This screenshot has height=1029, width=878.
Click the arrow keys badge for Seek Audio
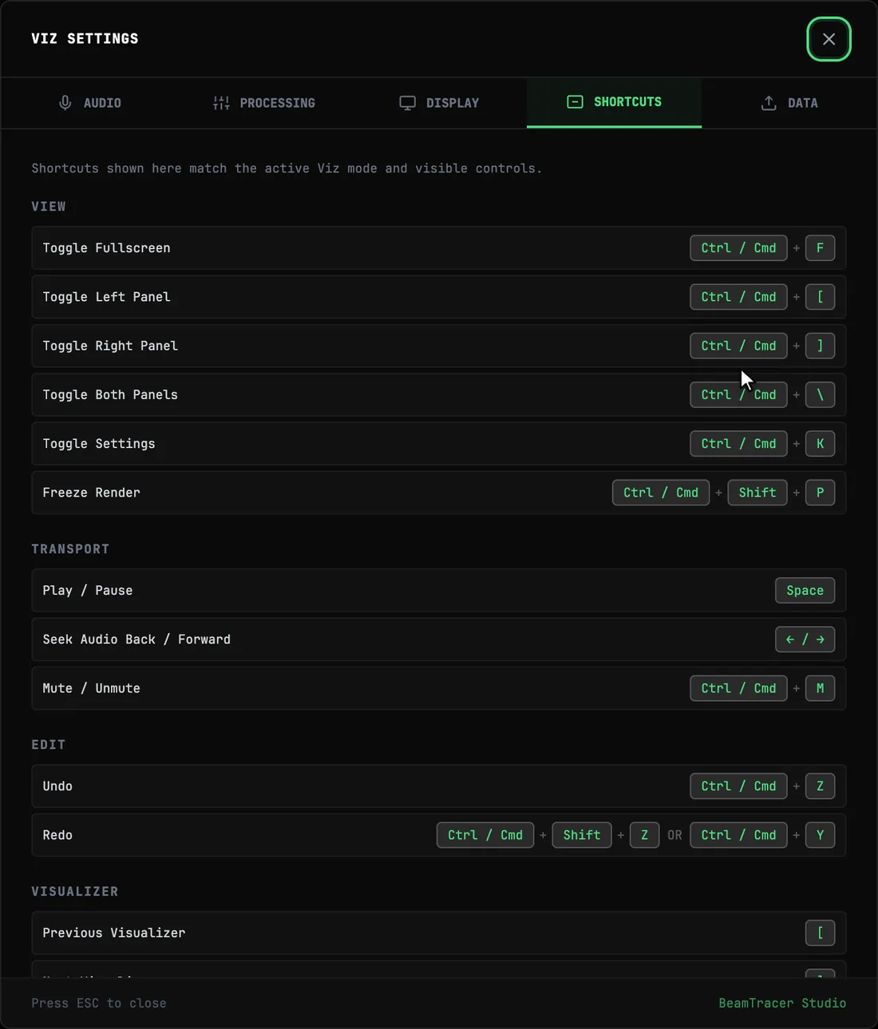805,639
